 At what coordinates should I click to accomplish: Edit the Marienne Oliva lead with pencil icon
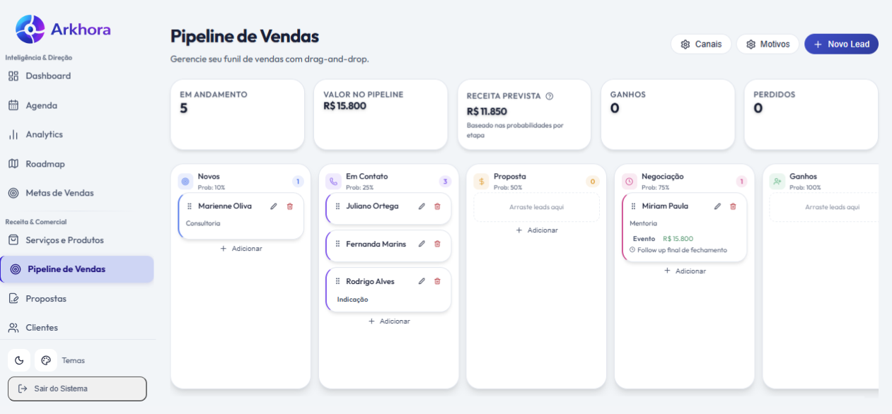tap(274, 206)
